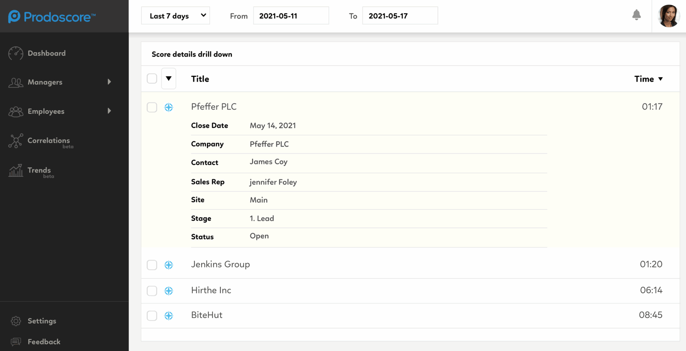Click the Employees group icon
This screenshot has width=686, height=351.
coord(16,112)
